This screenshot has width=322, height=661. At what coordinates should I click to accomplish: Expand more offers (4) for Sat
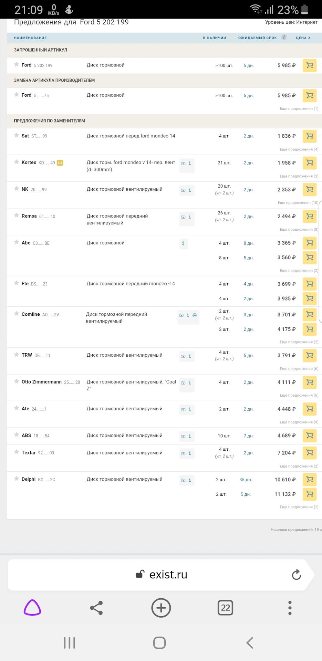click(299, 149)
